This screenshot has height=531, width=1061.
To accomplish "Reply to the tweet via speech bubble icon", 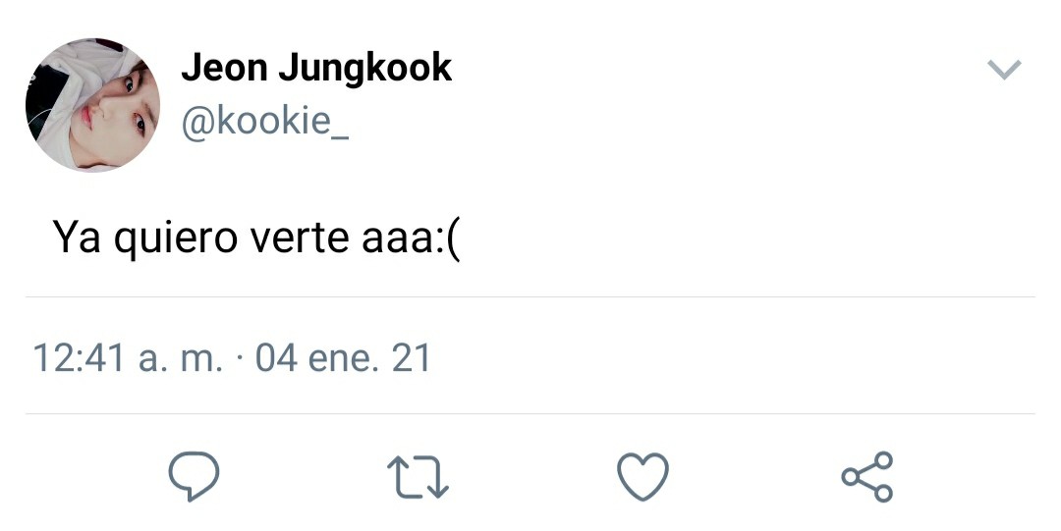I will tap(194, 477).
